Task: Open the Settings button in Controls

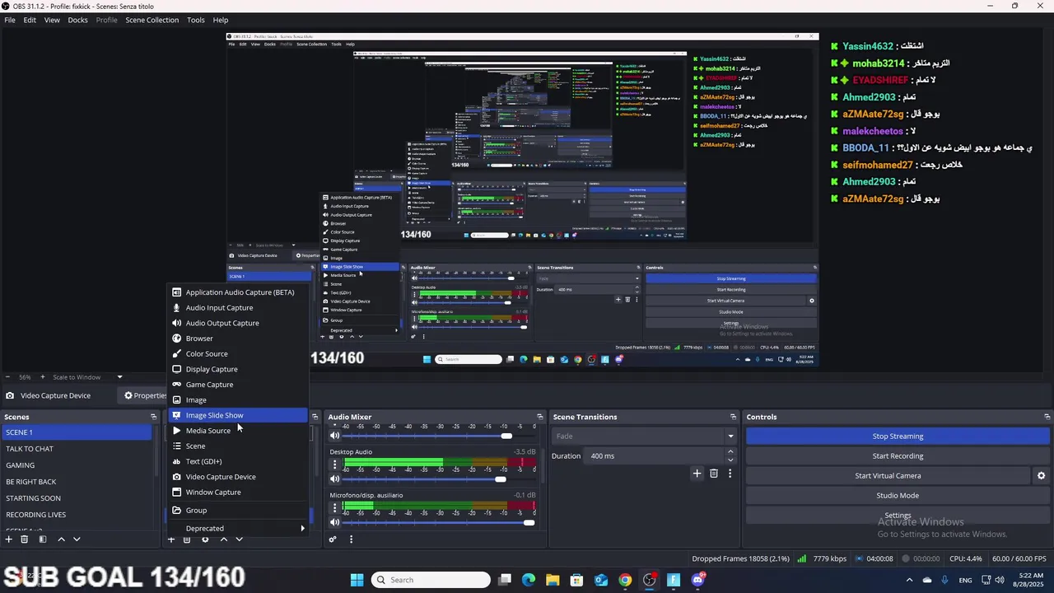Action: [898, 516]
